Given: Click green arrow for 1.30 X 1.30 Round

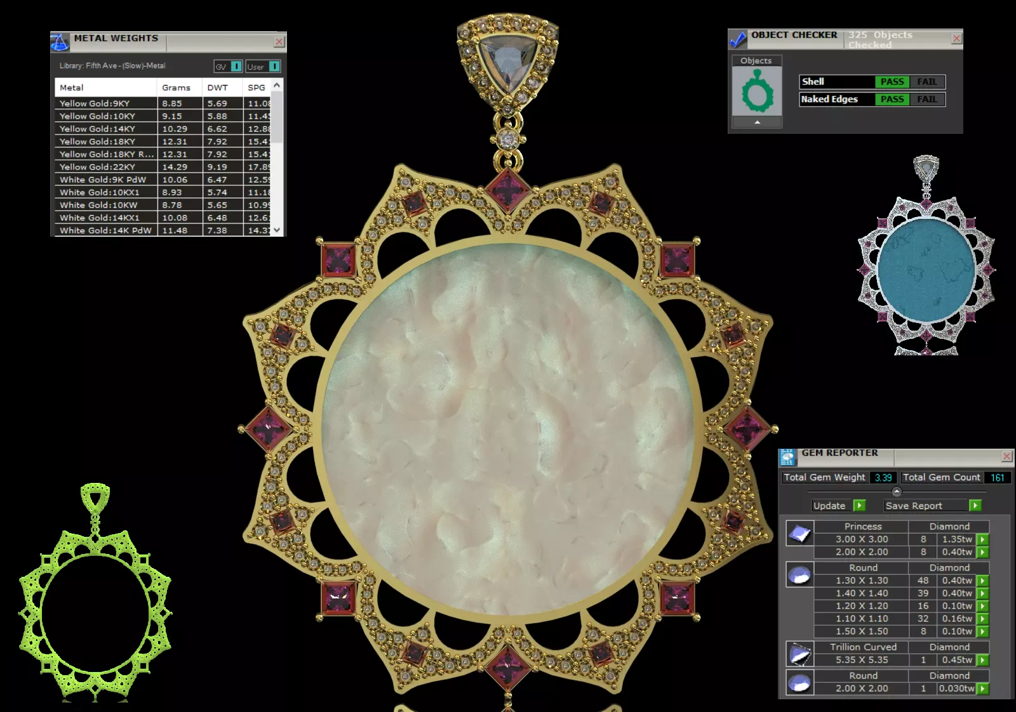Looking at the screenshot, I should pos(982,581).
